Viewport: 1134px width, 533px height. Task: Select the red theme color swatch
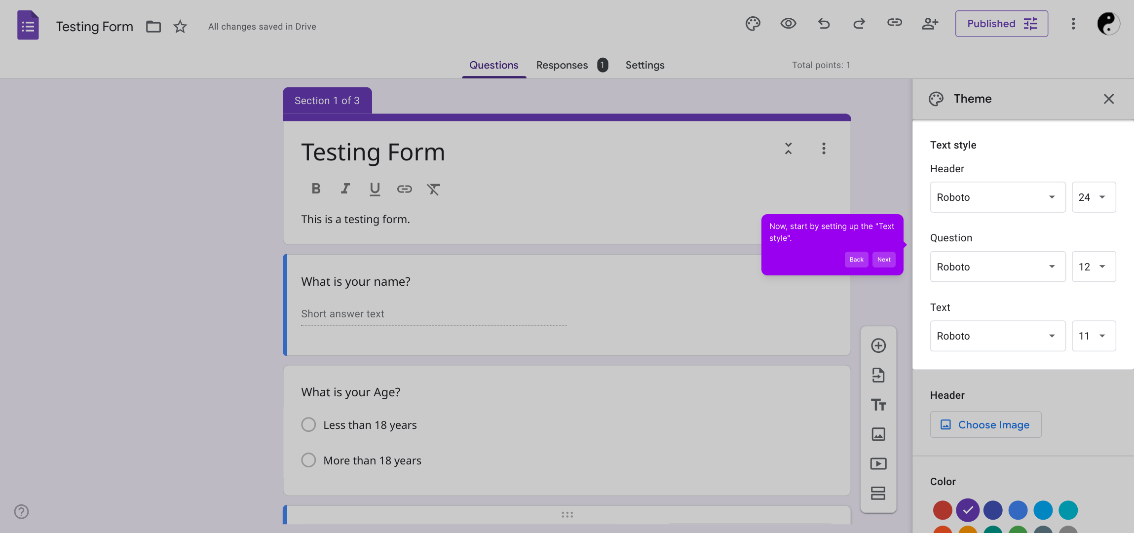[x=942, y=510]
